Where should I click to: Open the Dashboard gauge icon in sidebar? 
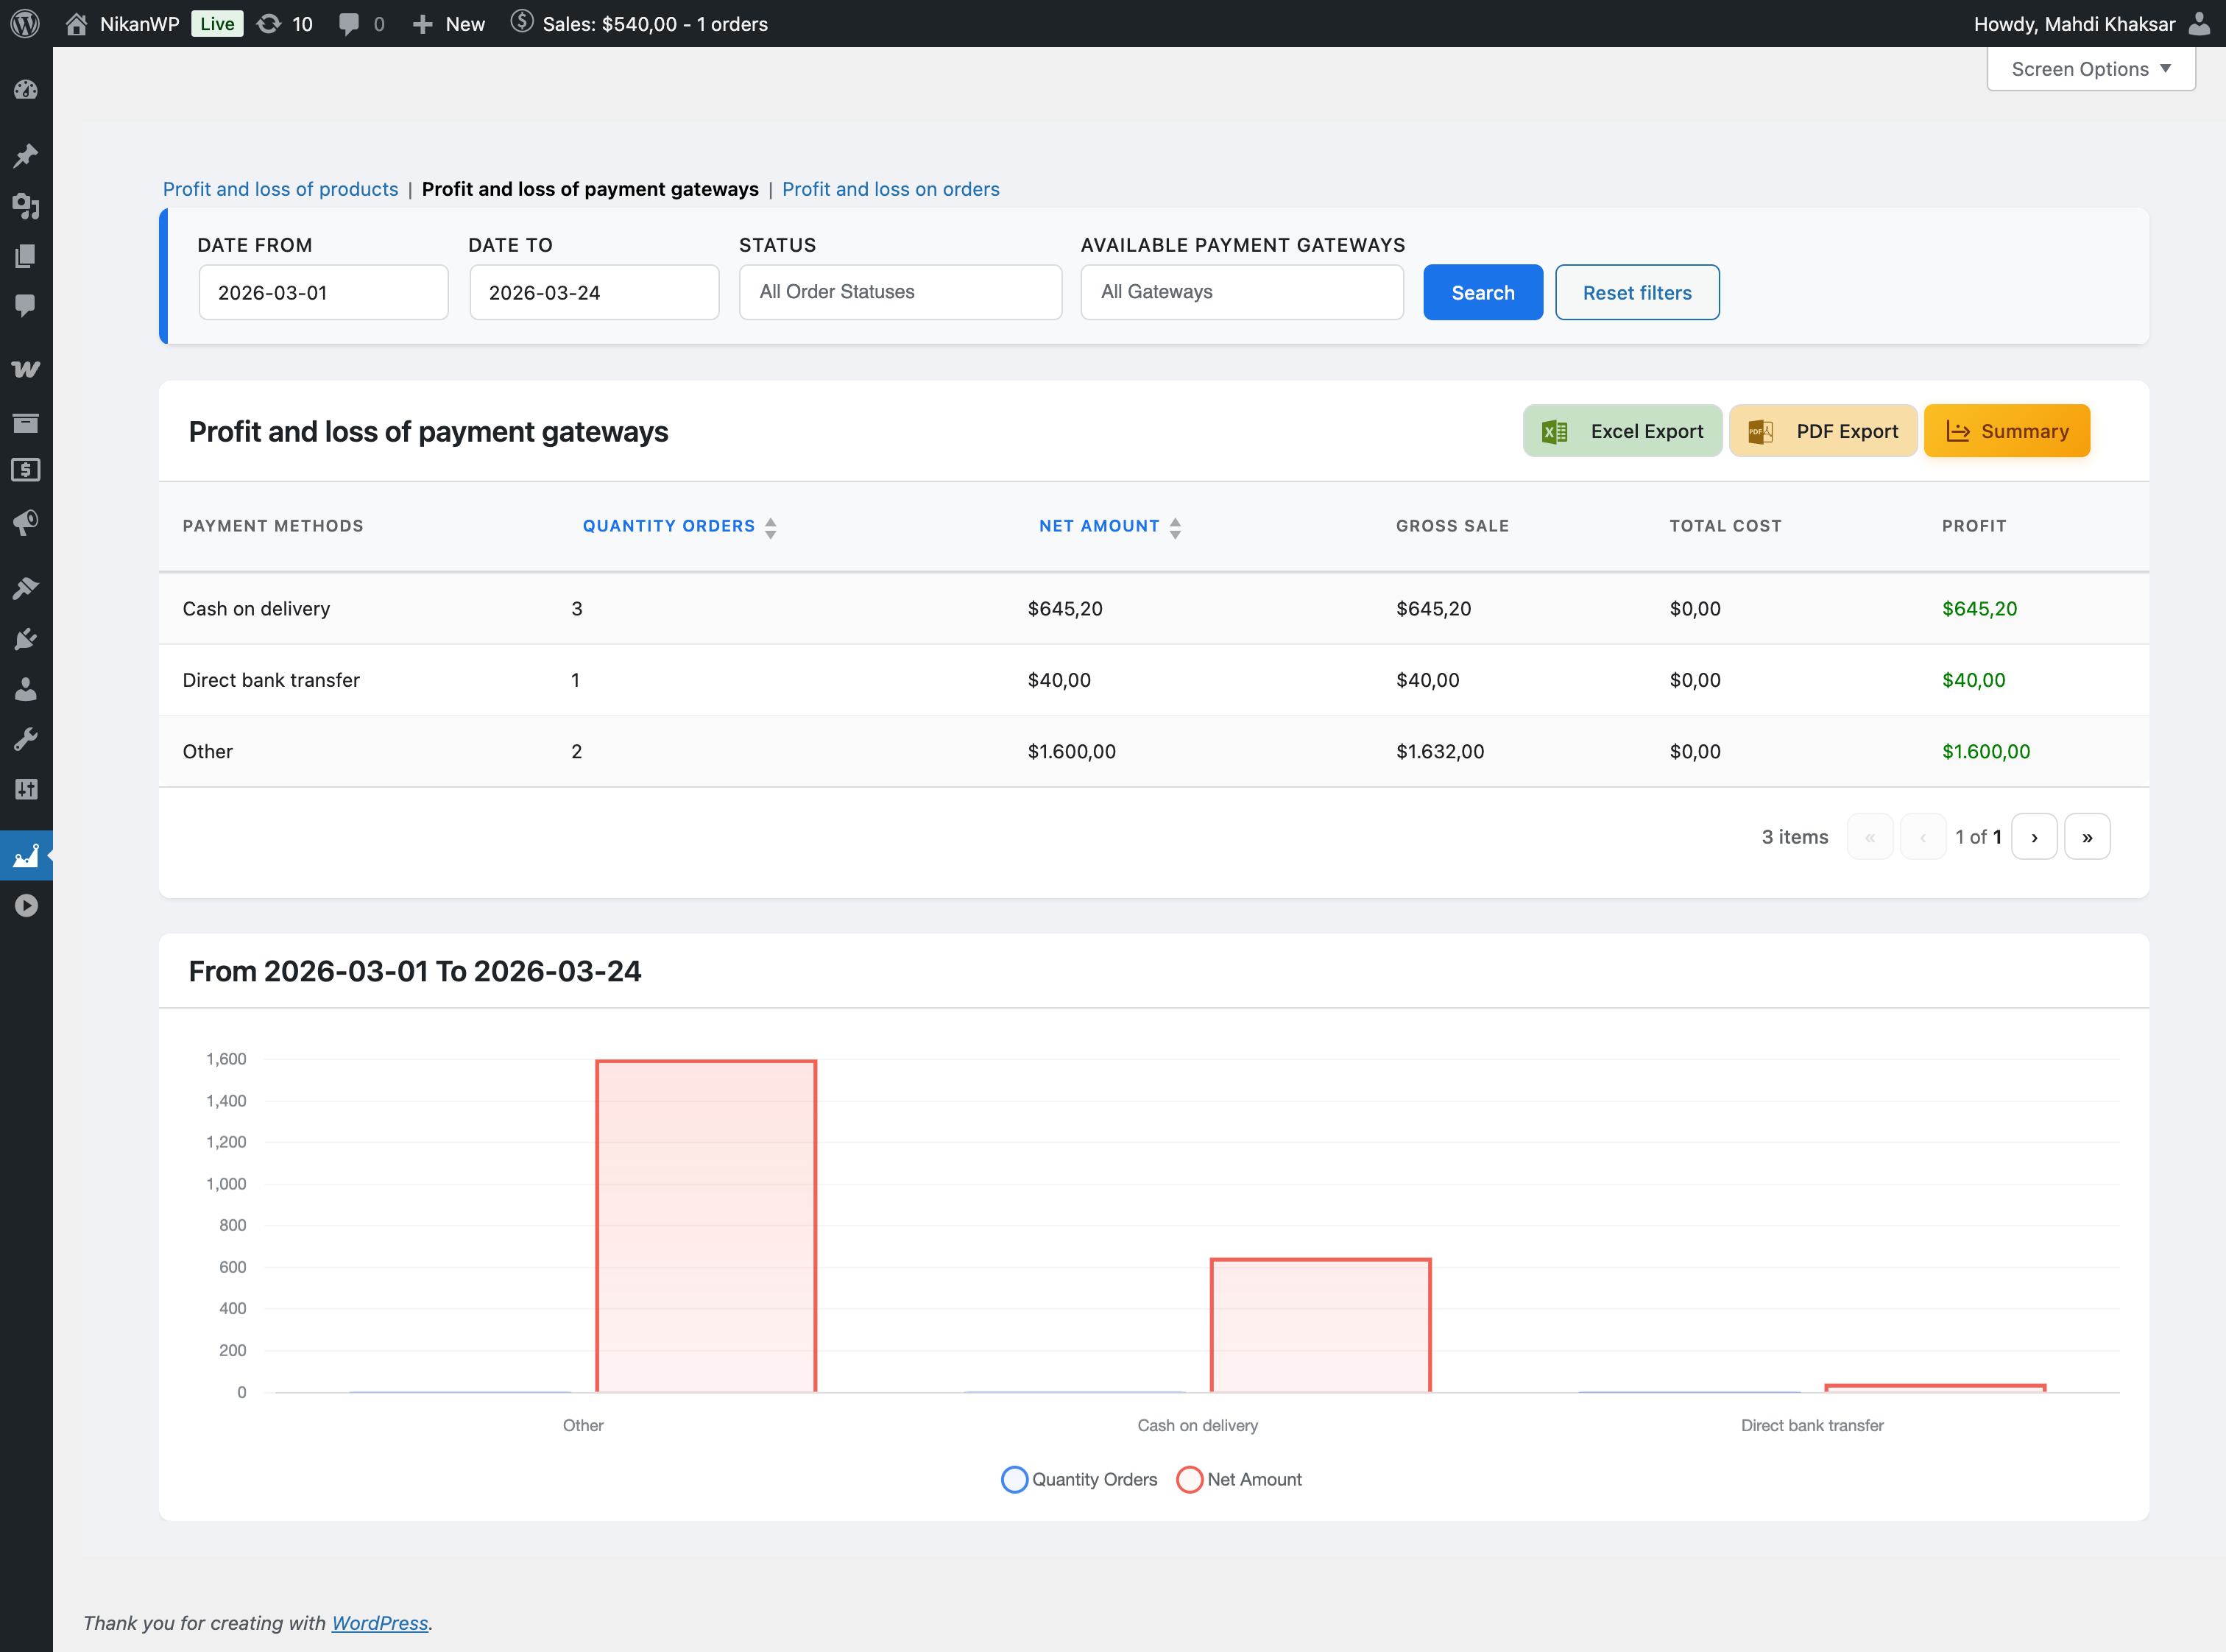pyautogui.click(x=26, y=90)
